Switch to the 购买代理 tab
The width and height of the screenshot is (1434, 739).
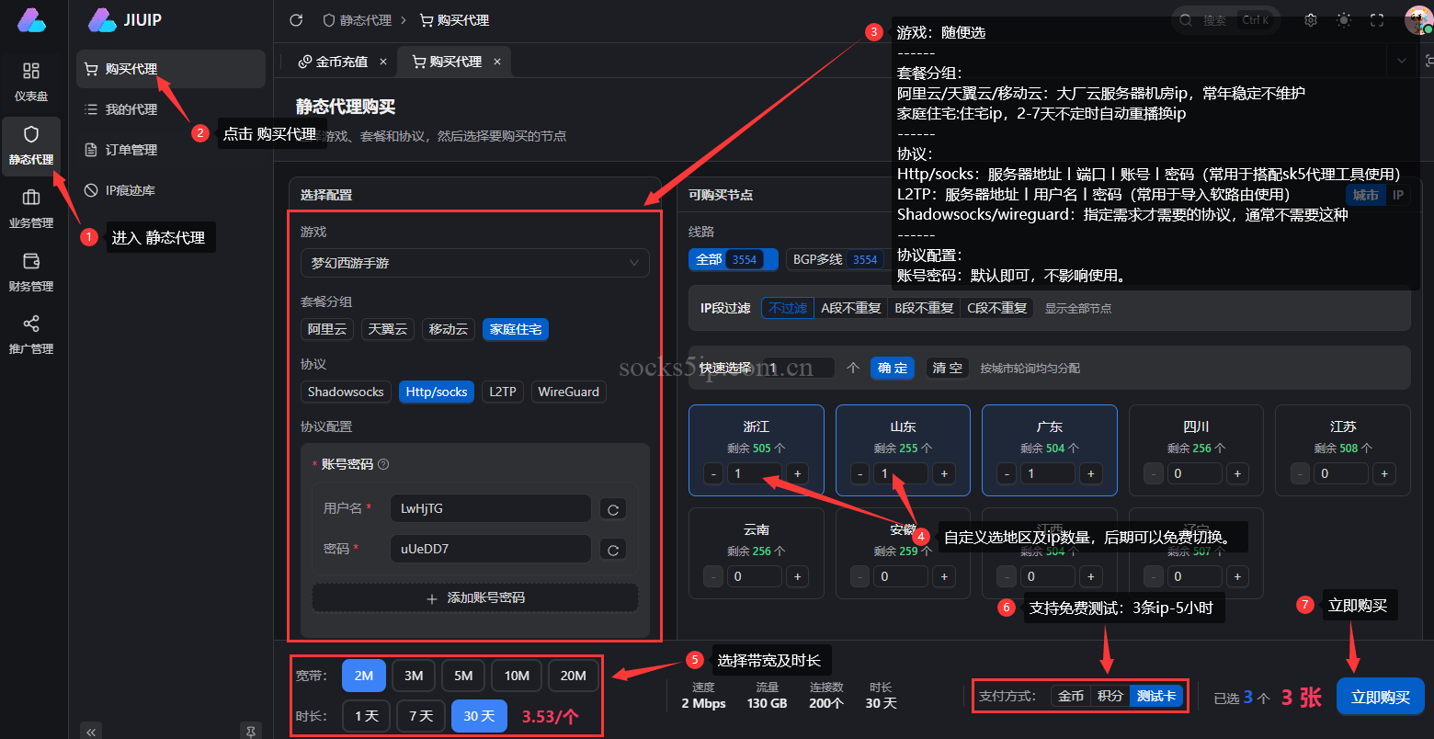point(454,62)
